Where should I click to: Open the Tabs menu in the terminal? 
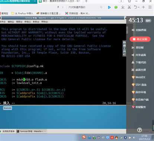36,22
